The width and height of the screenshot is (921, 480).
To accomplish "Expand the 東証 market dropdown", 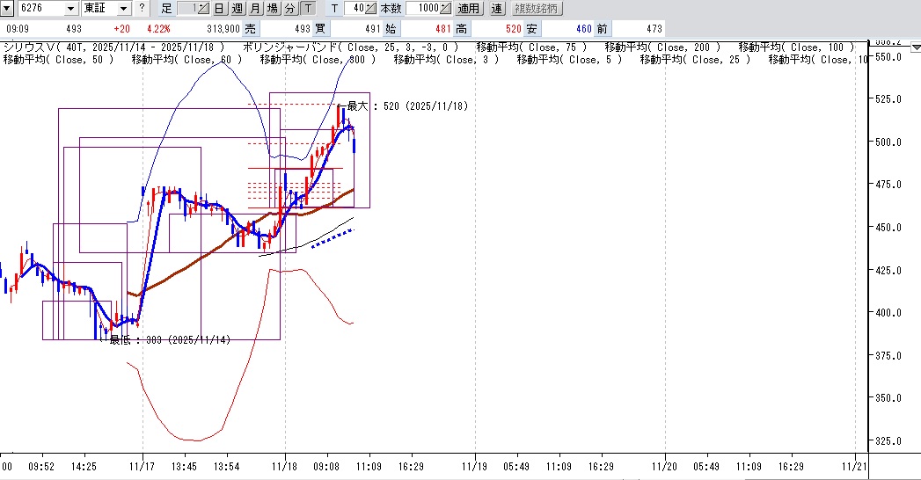I will [123, 8].
